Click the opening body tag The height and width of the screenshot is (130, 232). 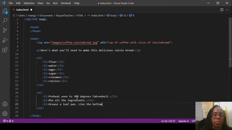(x=34, y=39)
